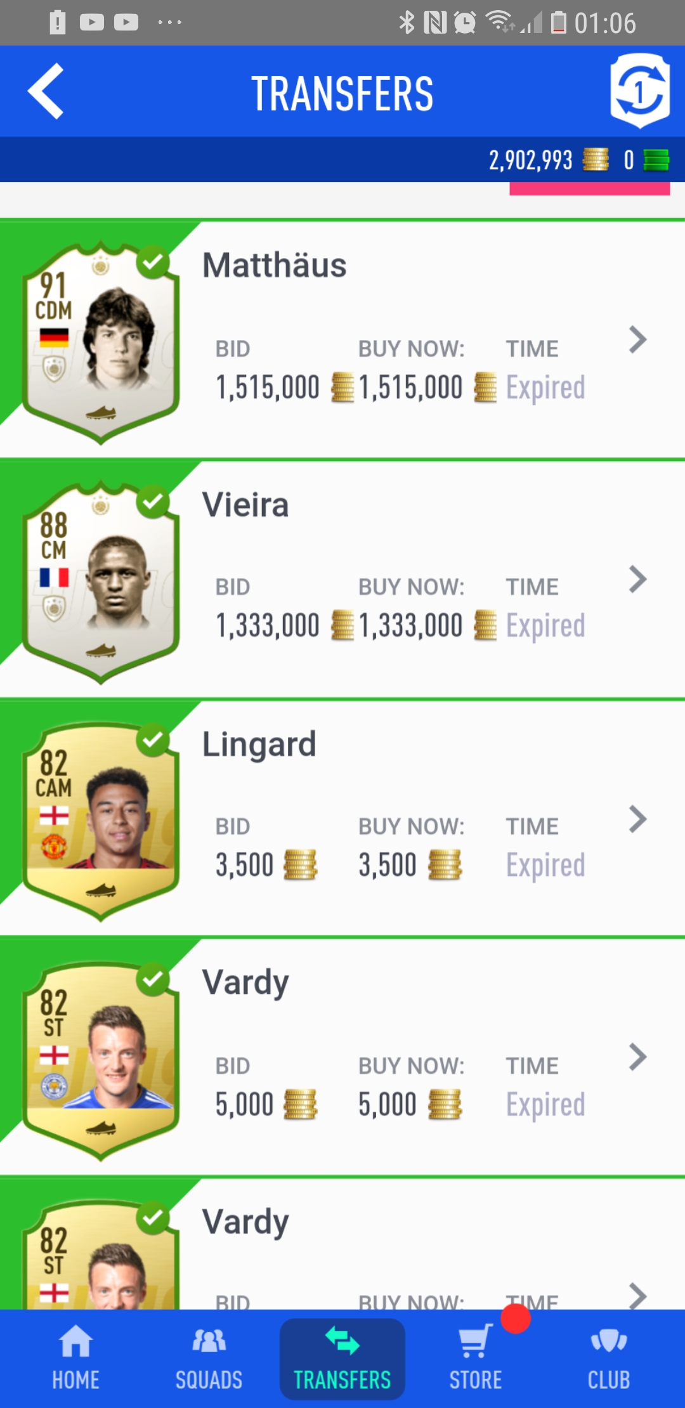Tap the gold coins balance icon
The image size is (685, 1408).
pyautogui.click(x=596, y=160)
